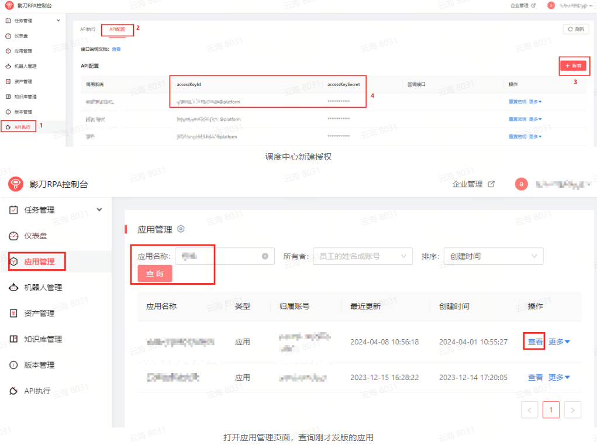Open 查看 link beside 接口说明文档
This screenshot has height=445, width=597.
point(116,49)
